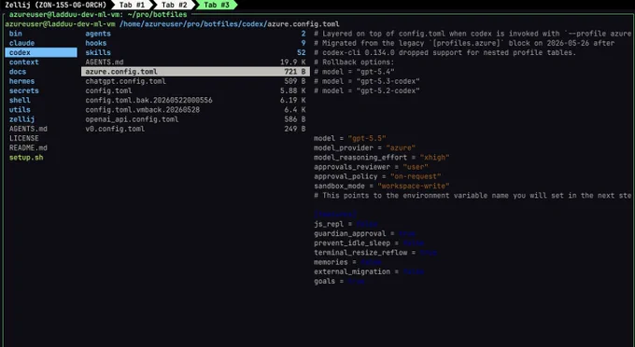Viewport: 635px width, 347px height.
Task: Click the memories setting line
Action: point(347,262)
